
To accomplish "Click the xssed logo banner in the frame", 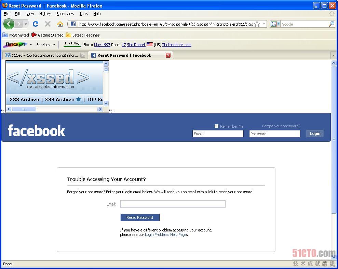I will pyautogui.click(x=48, y=79).
